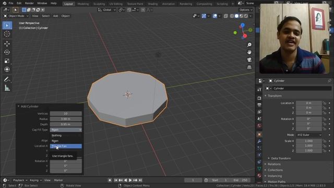334x188 pixels.
Task: Open the Object Mode dropdown
Action: pos(16,16)
